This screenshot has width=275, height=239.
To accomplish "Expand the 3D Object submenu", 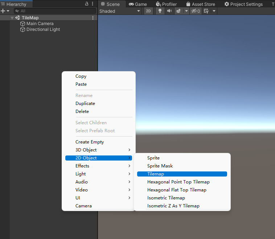I will tap(99, 150).
